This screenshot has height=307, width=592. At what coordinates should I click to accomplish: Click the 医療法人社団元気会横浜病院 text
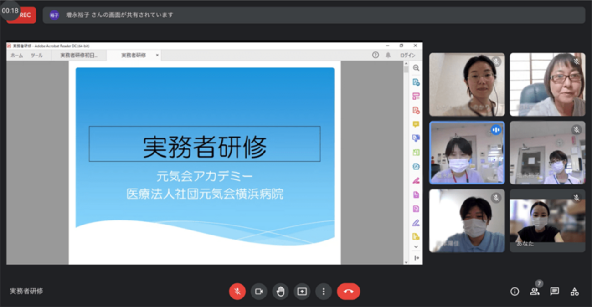pos(205,194)
